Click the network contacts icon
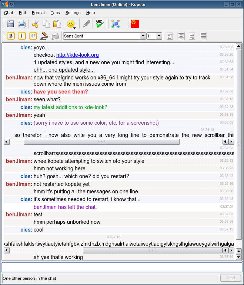 [x=116, y=24]
